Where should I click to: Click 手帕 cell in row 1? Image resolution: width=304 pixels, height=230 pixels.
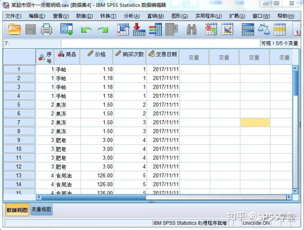pyautogui.click(x=68, y=69)
